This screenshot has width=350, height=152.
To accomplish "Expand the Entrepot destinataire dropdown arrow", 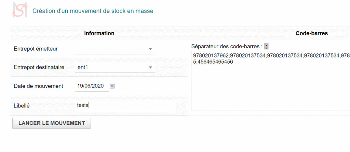I will click(150, 67).
